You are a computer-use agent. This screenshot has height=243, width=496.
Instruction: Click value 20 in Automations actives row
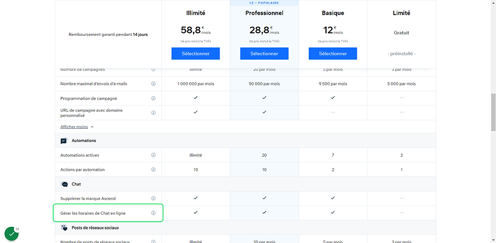pyautogui.click(x=264, y=155)
